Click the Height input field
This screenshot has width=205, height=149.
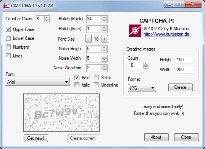(x=184, y=60)
